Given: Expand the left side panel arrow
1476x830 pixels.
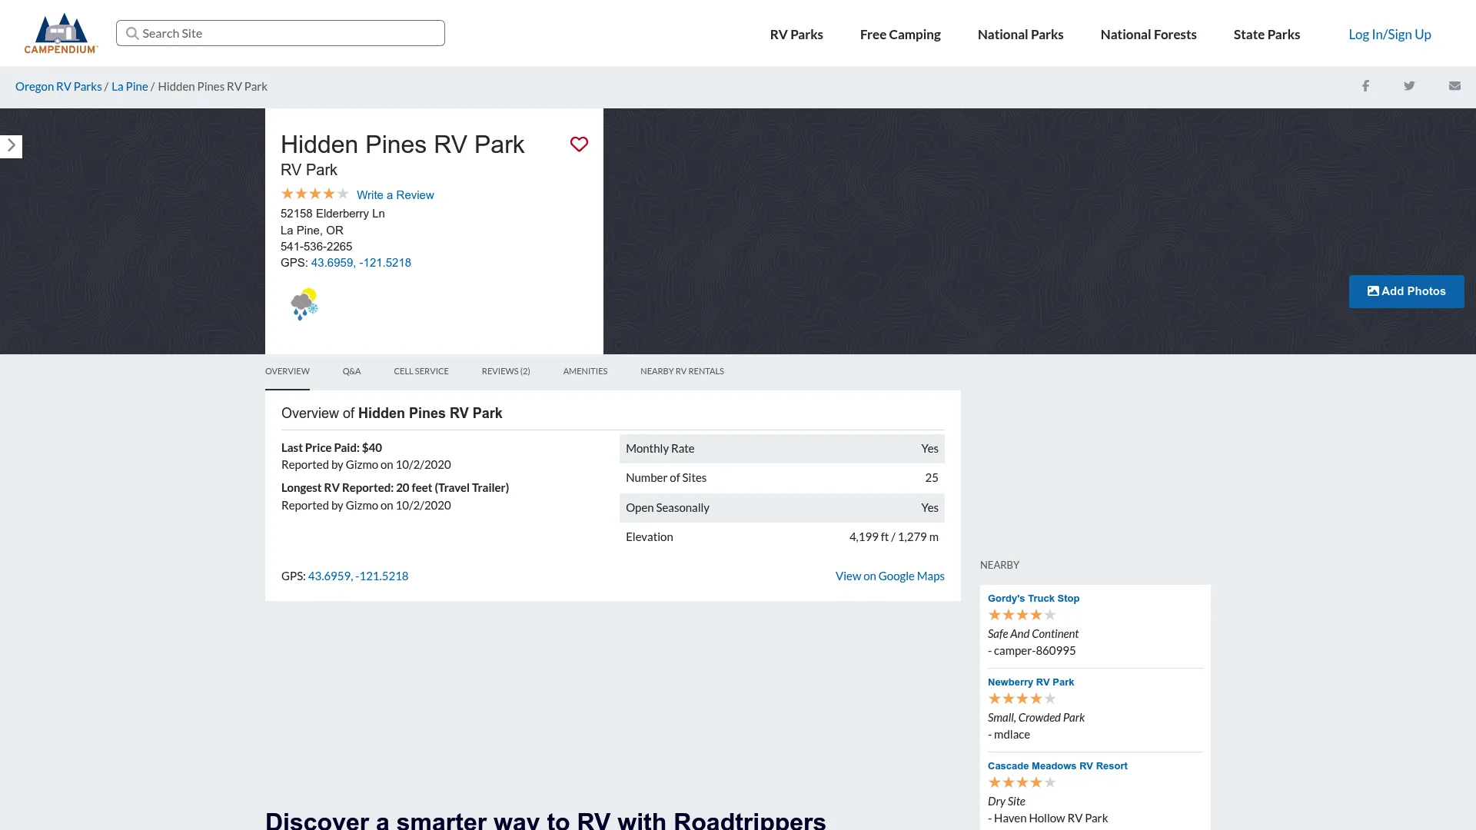Looking at the screenshot, I should (12, 145).
